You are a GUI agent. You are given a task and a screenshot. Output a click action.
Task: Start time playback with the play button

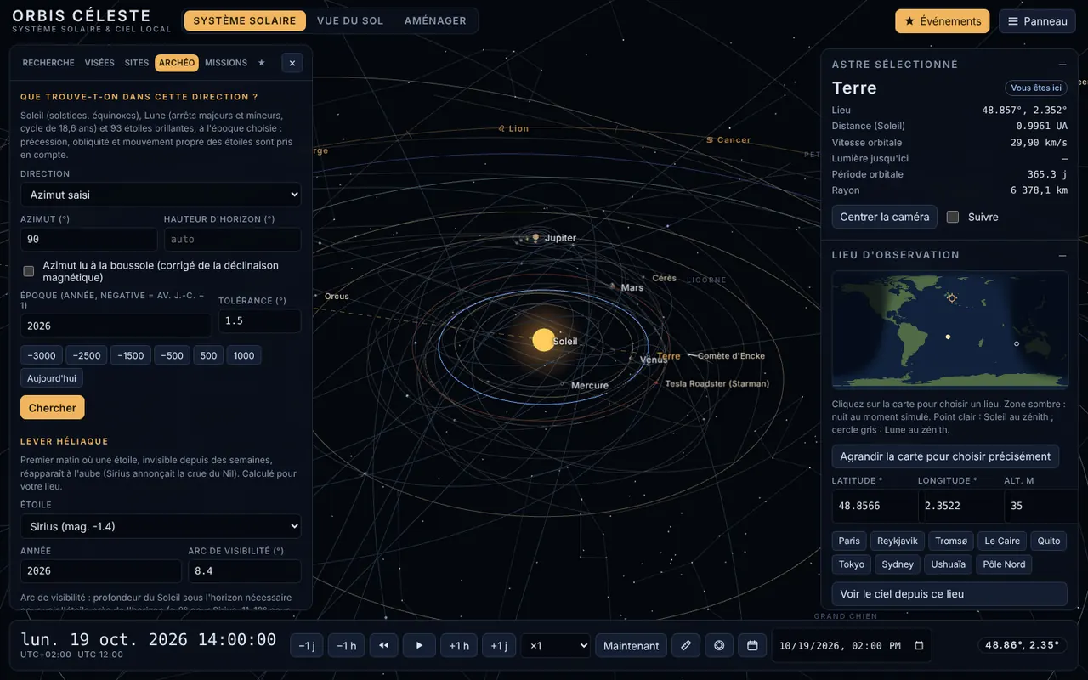tap(419, 645)
